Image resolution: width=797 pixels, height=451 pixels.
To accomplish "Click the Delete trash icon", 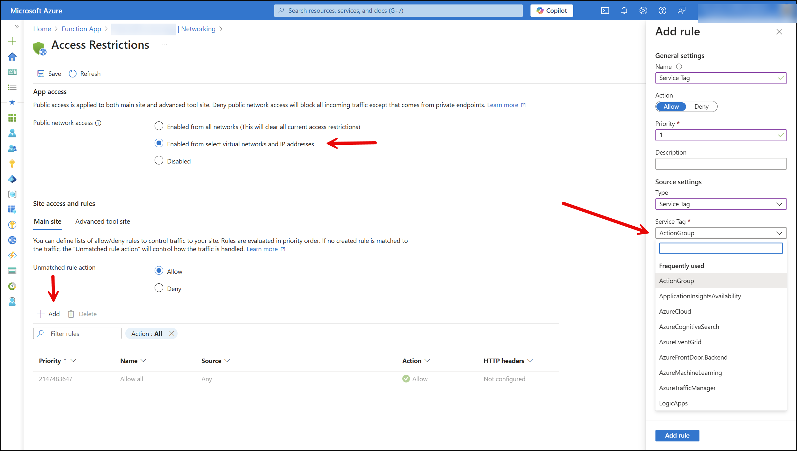I will tap(71, 314).
